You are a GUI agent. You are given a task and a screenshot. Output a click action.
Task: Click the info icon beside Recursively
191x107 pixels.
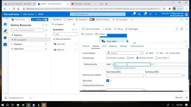(x=110, y=81)
